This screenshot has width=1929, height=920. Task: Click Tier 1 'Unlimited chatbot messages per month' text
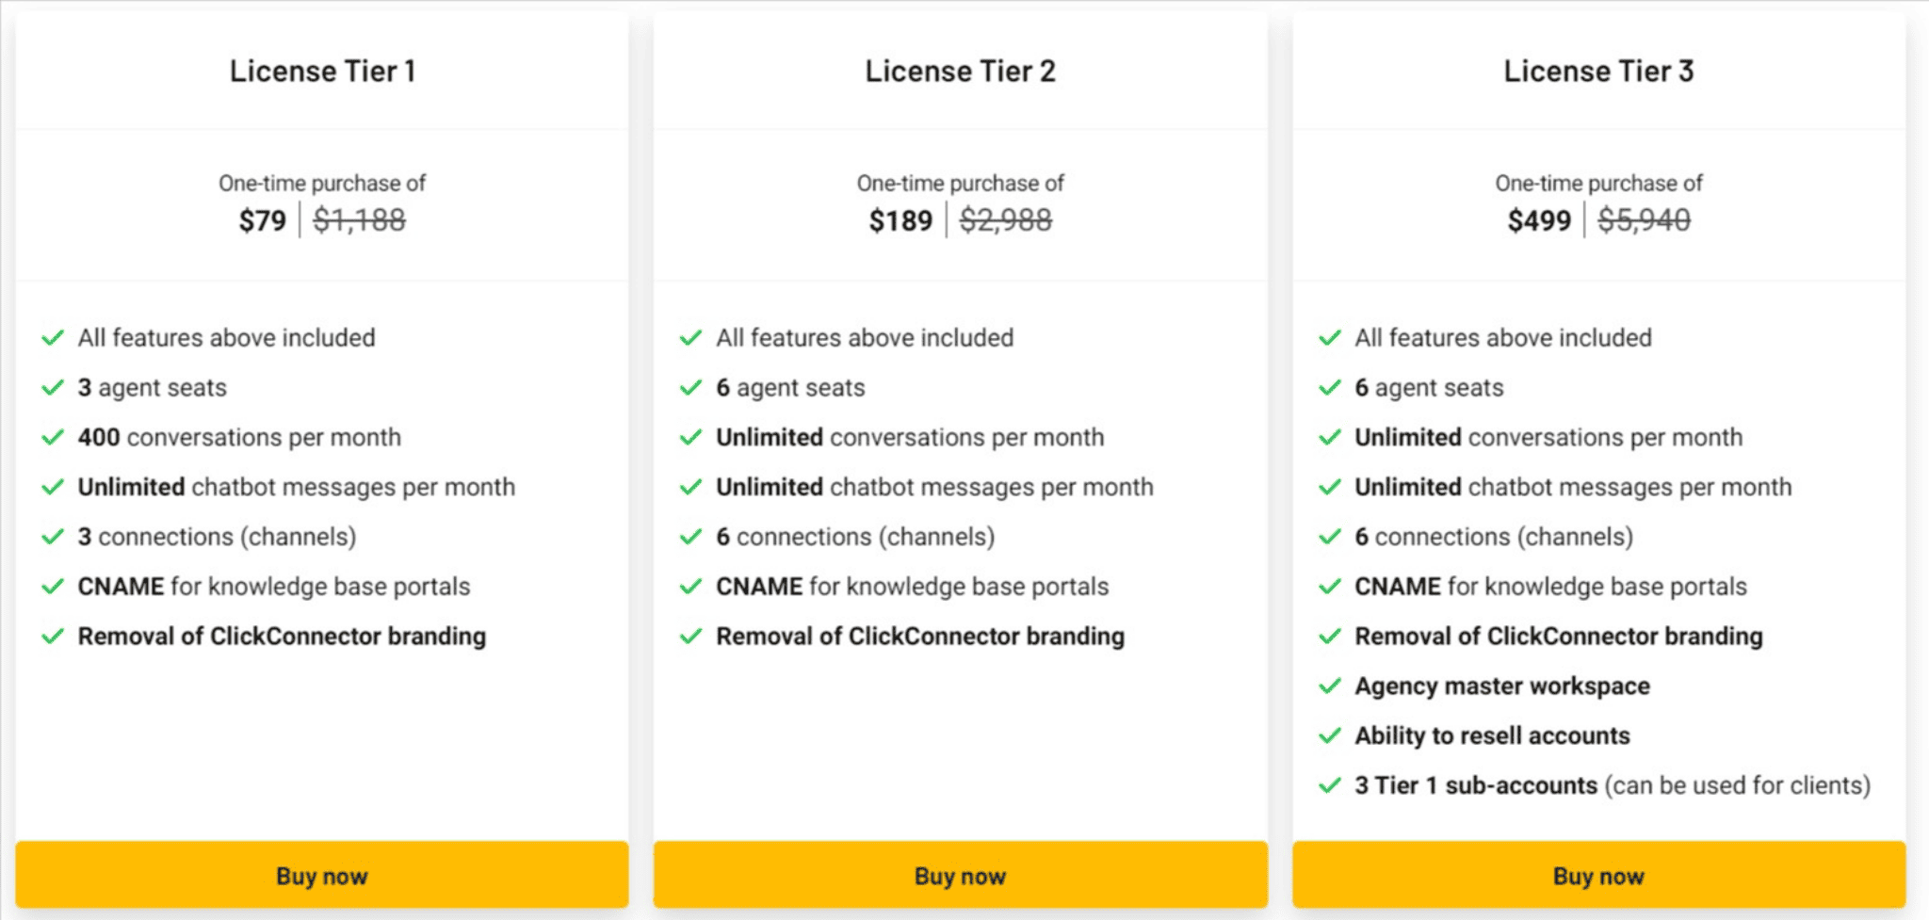coord(297,487)
